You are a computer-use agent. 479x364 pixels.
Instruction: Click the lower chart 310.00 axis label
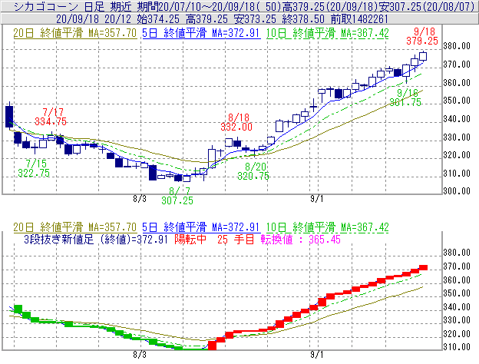point(457,347)
